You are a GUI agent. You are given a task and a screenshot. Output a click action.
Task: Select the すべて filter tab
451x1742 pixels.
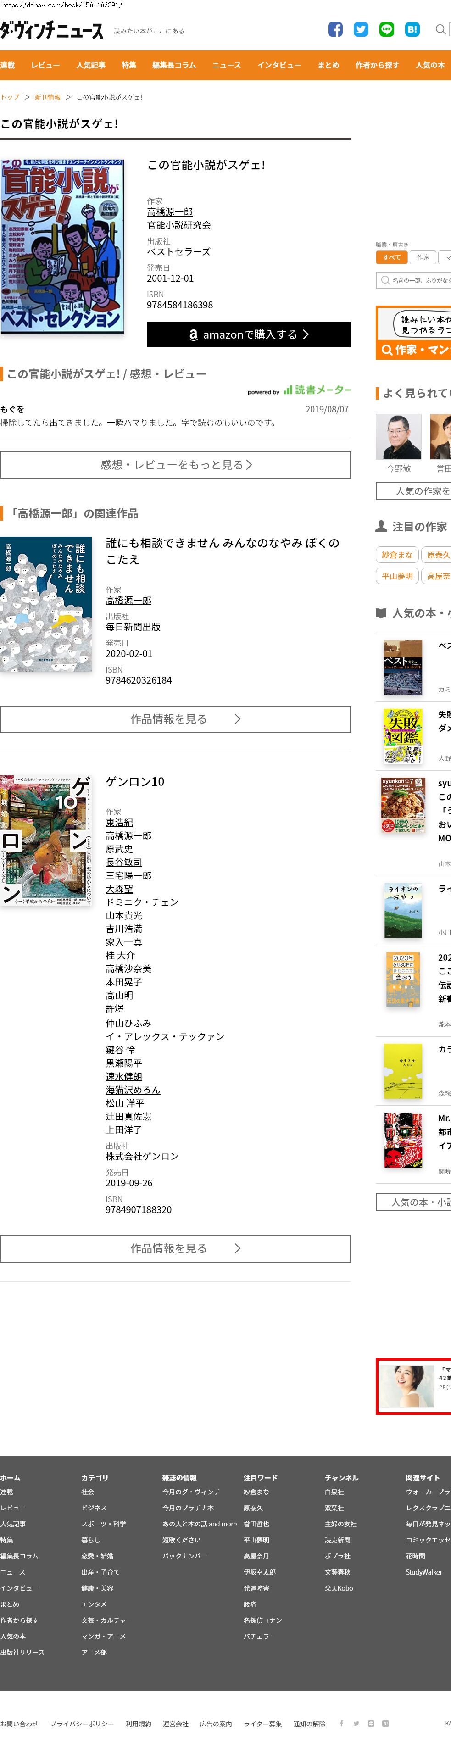tap(391, 257)
